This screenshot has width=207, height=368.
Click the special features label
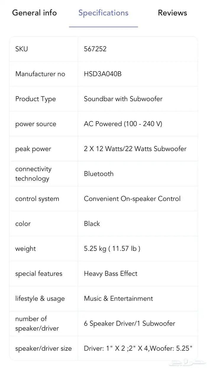[39, 273]
